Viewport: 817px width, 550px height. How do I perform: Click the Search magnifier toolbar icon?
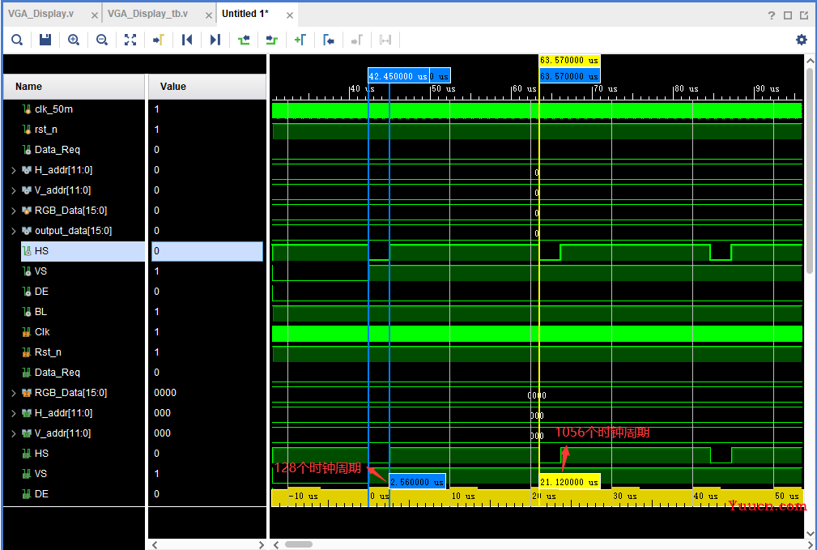[x=17, y=41]
